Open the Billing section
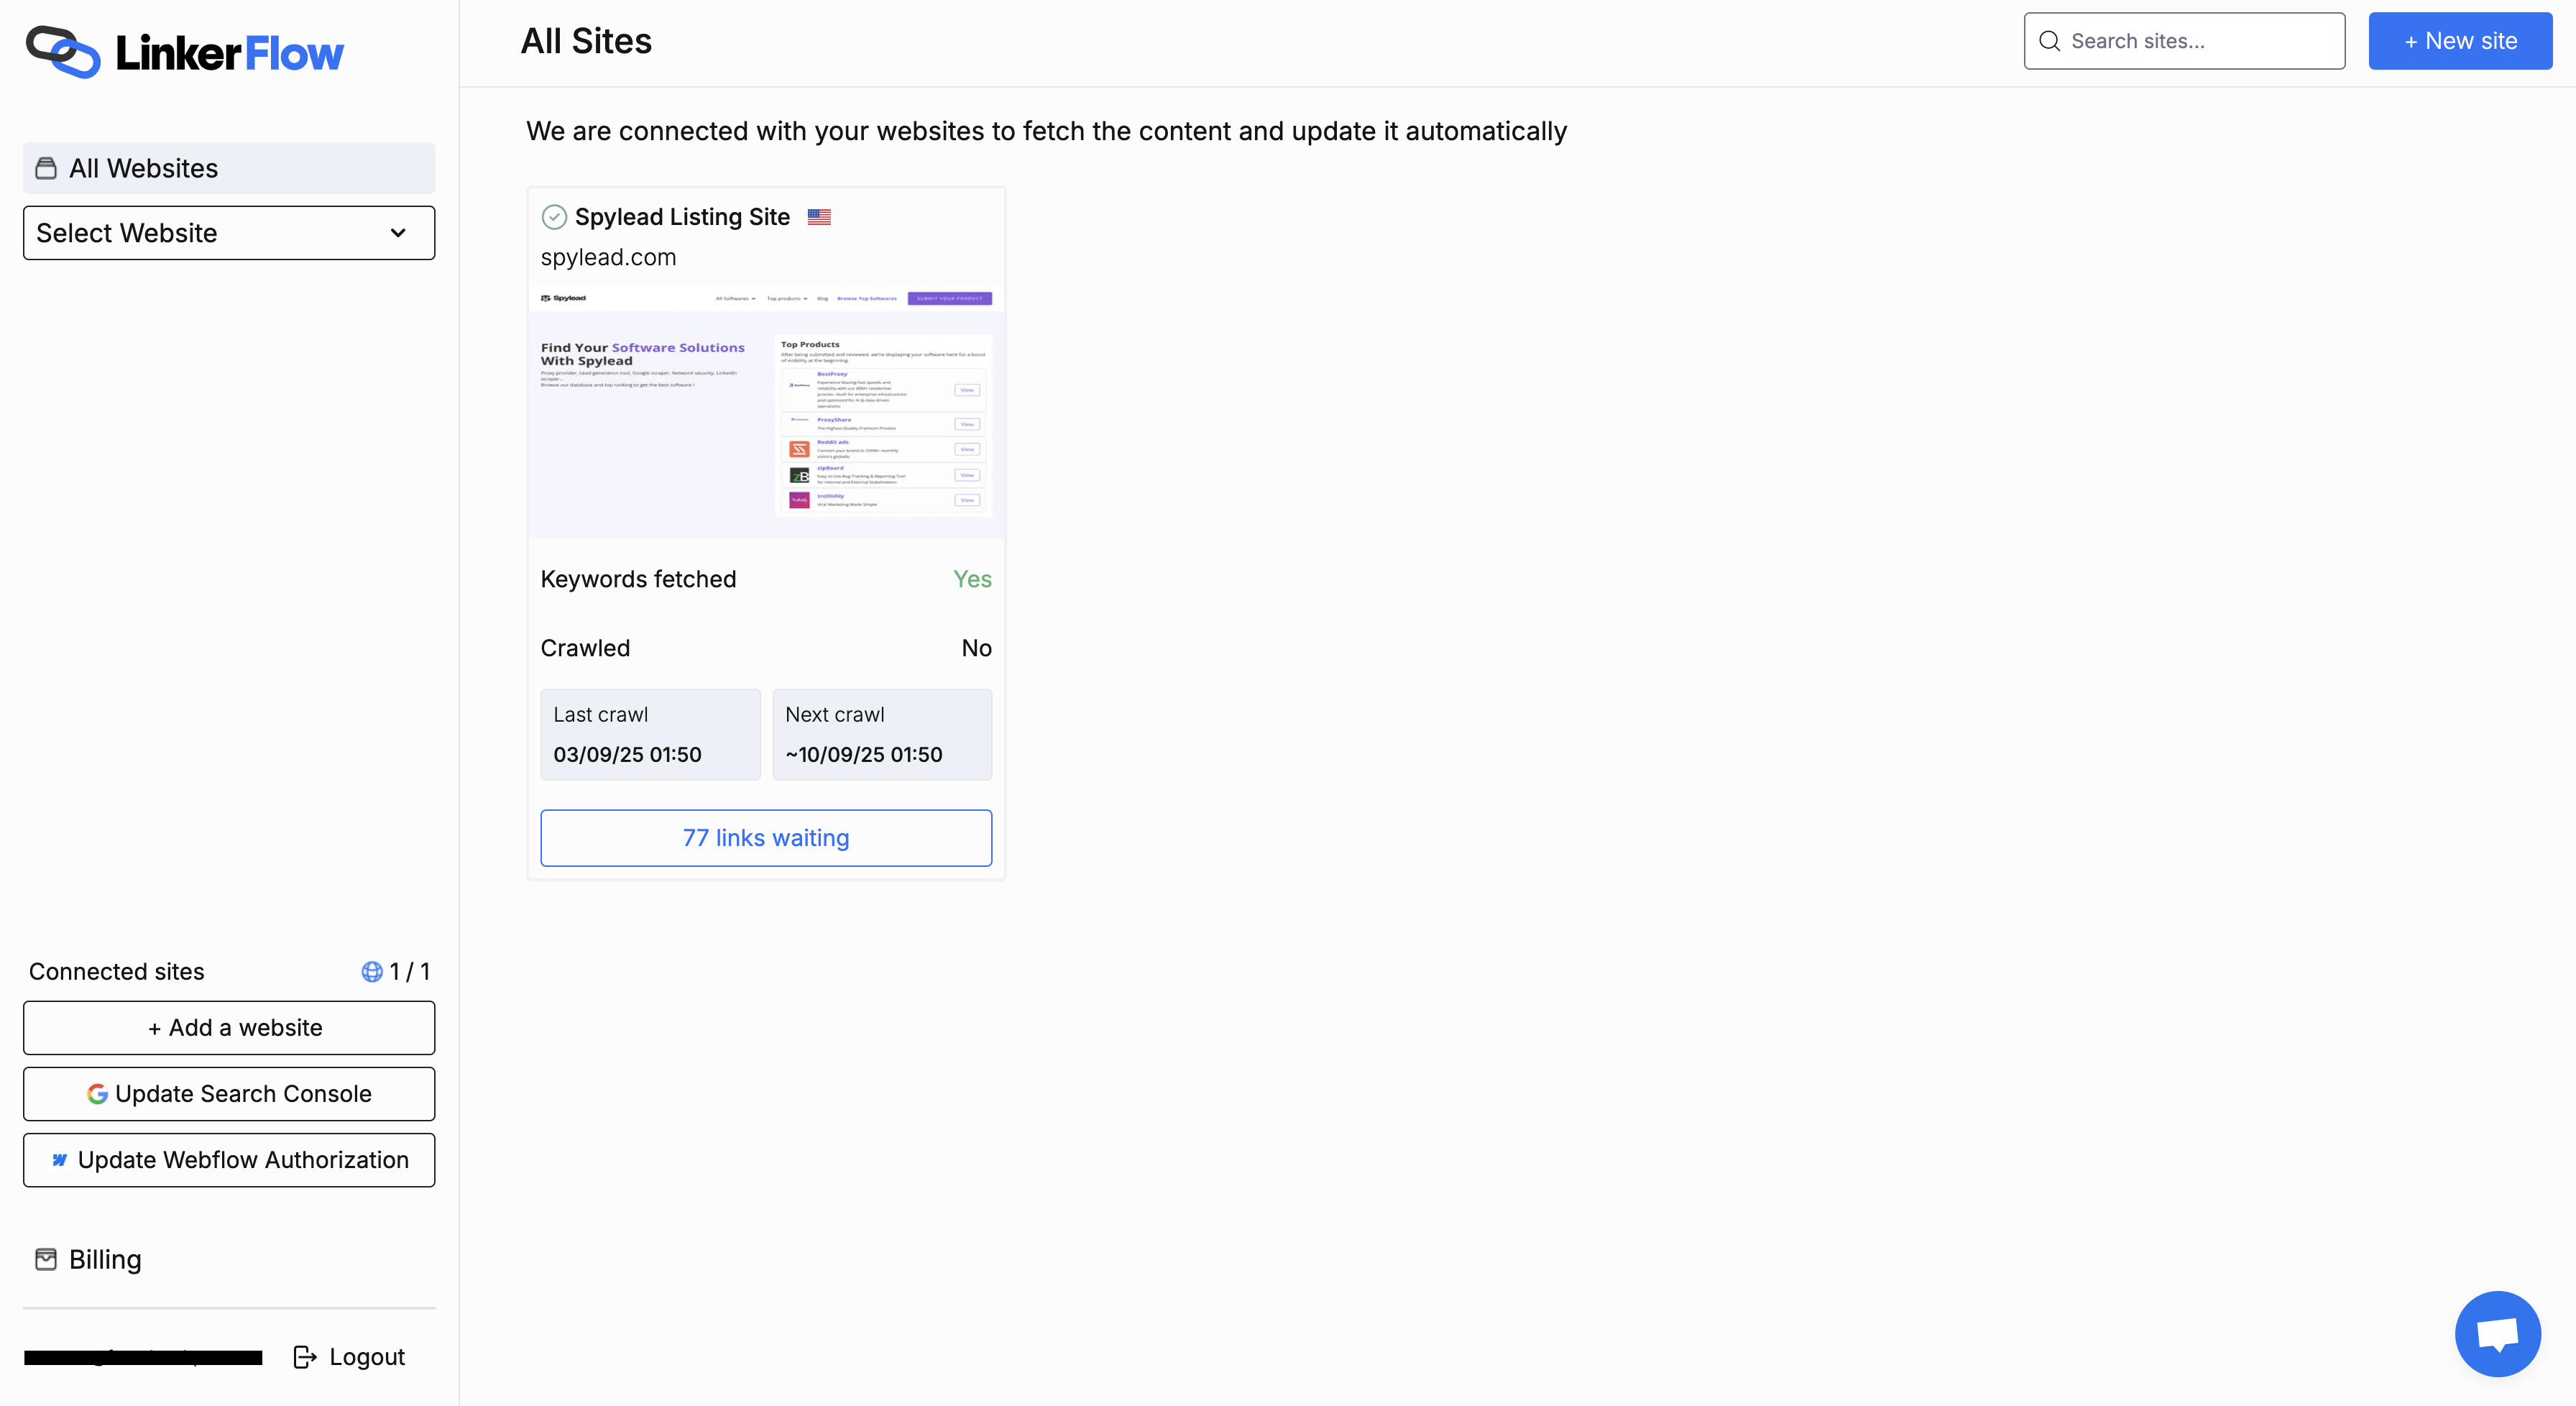The width and height of the screenshot is (2576, 1406). coord(104,1259)
